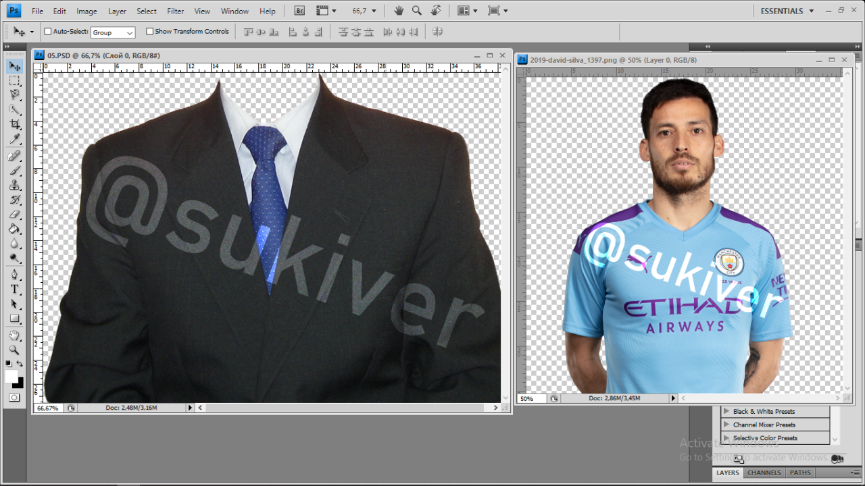Expand Black & White Presets
Image resolution: width=865 pixels, height=486 pixels.
726,411
